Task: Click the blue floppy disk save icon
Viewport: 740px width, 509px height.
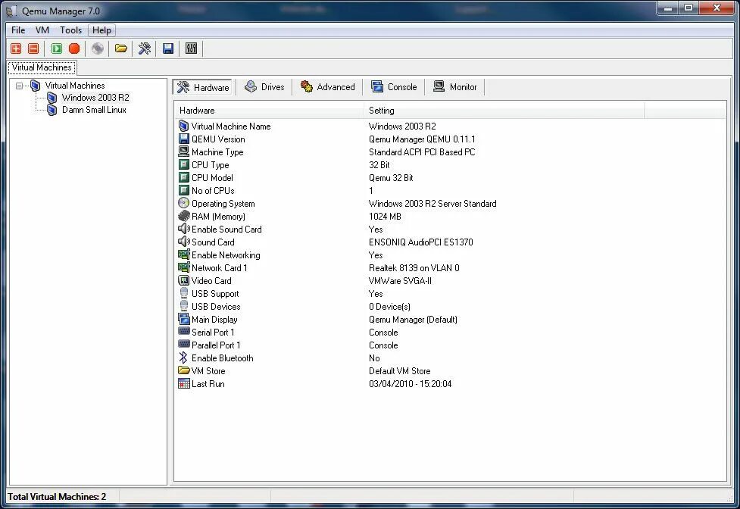Action: point(168,48)
